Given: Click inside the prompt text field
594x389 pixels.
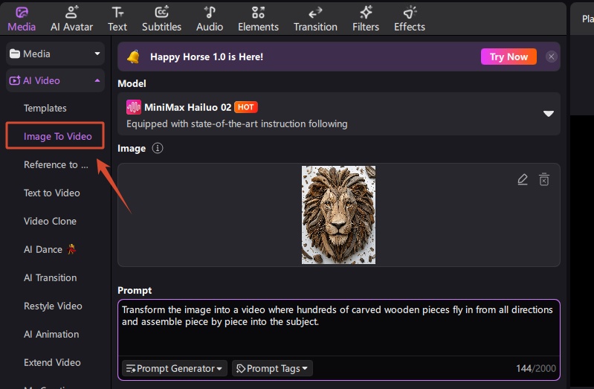Looking at the screenshot, I should (339, 328).
